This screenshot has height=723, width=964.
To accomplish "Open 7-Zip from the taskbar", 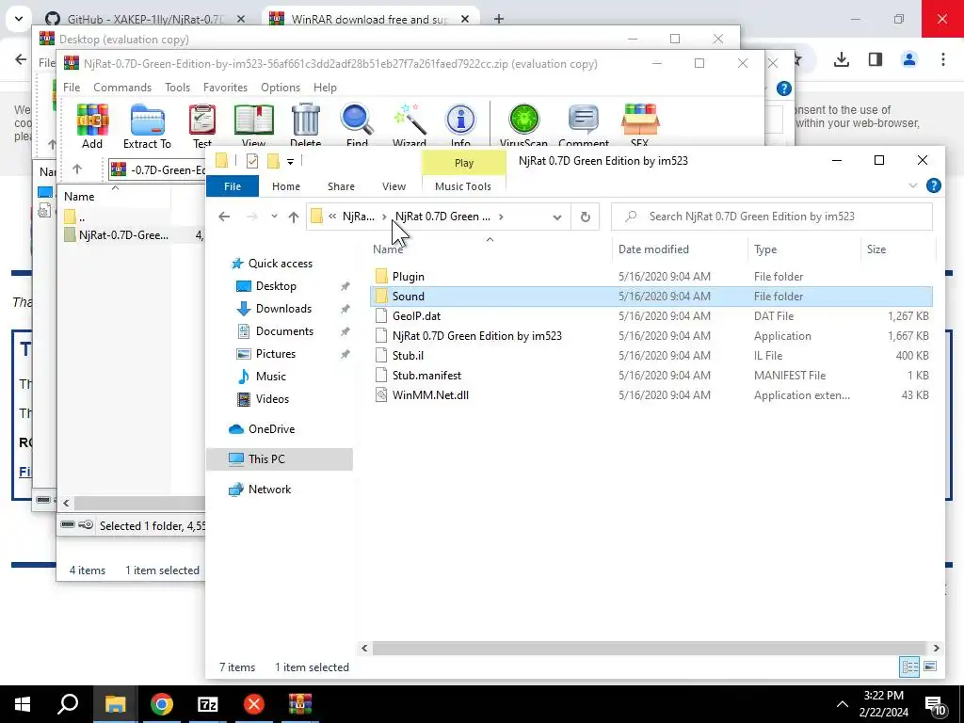I will pos(208,704).
